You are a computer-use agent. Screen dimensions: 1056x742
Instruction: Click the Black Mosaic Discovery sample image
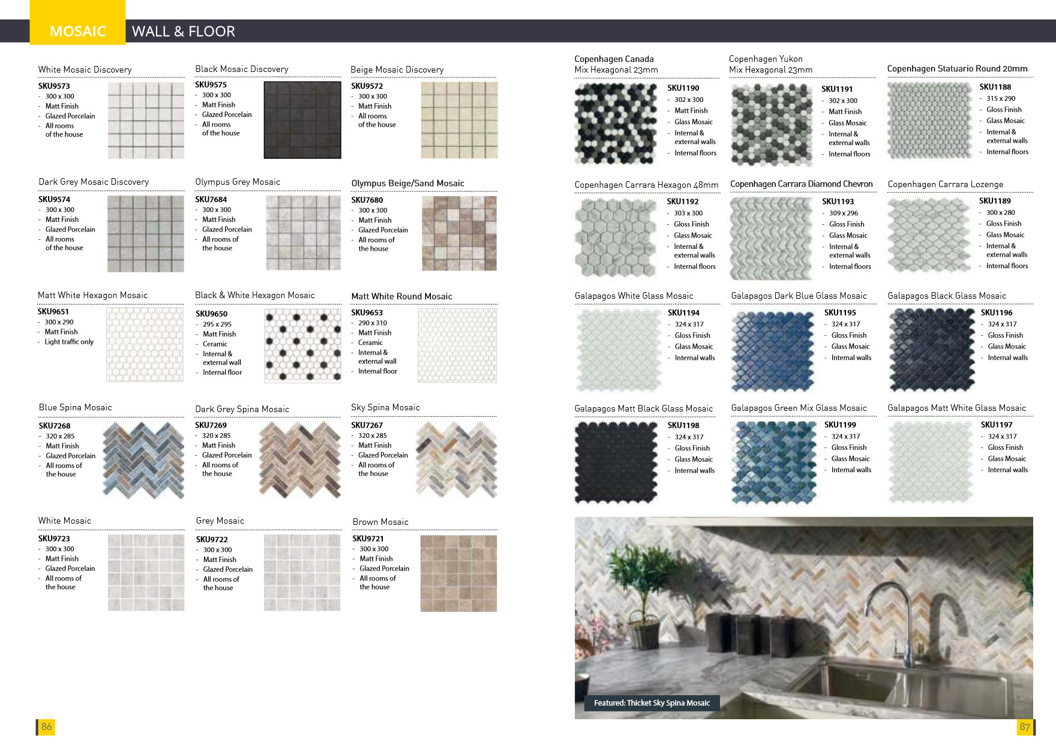pyautogui.click(x=303, y=119)
